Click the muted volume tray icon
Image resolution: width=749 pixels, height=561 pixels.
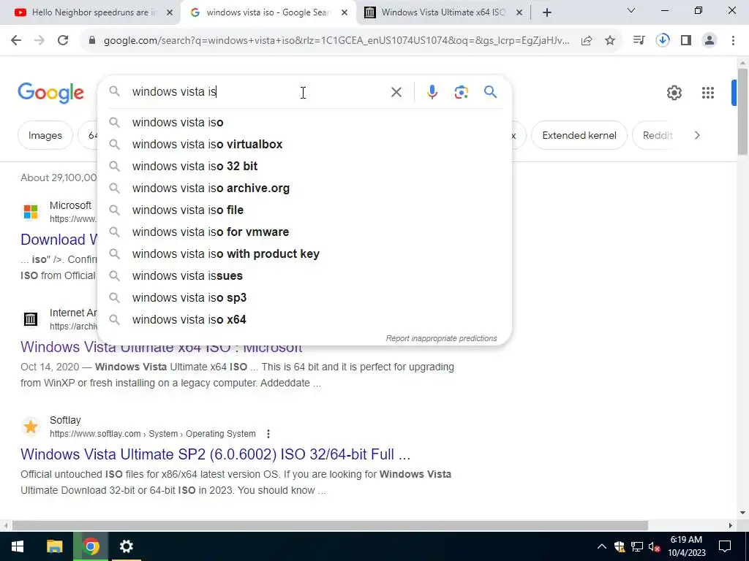pos(655,546)
